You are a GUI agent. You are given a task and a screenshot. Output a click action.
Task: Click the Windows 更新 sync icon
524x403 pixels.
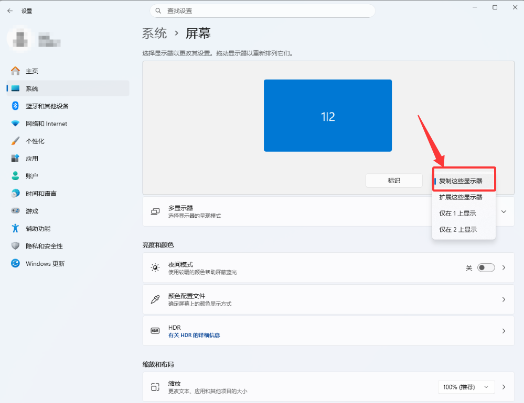(x=15, y=263)
